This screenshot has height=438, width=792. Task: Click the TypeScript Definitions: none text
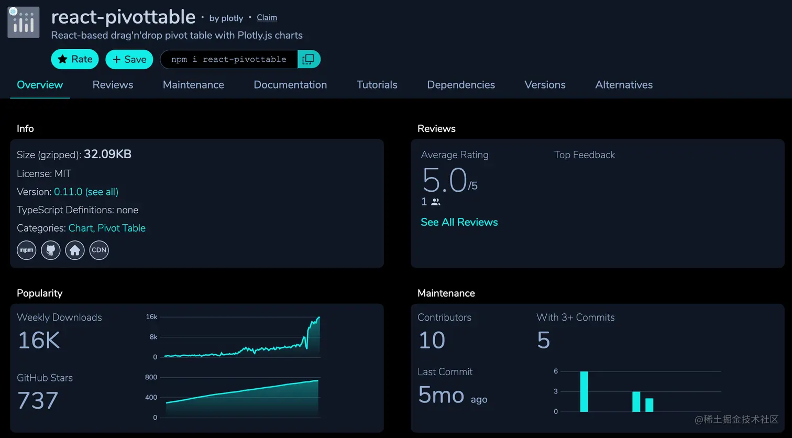[x=78, y=210]
